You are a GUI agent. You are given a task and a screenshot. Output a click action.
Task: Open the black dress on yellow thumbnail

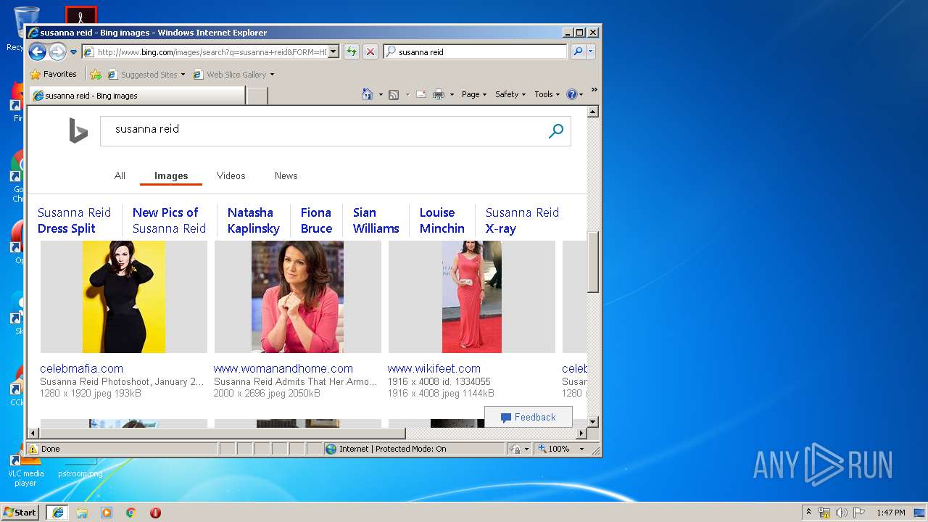pyautogui.click(x=124, y=297)
